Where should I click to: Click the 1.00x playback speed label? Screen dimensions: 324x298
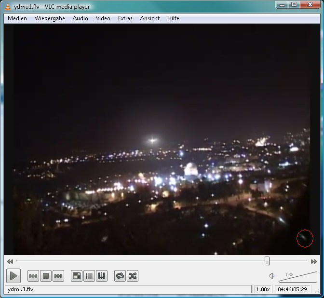[263, 289]
